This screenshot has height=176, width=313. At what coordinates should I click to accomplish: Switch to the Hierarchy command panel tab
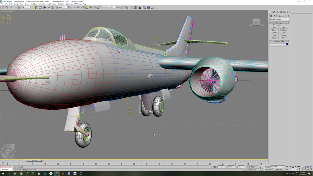click(x=277, y=12)
